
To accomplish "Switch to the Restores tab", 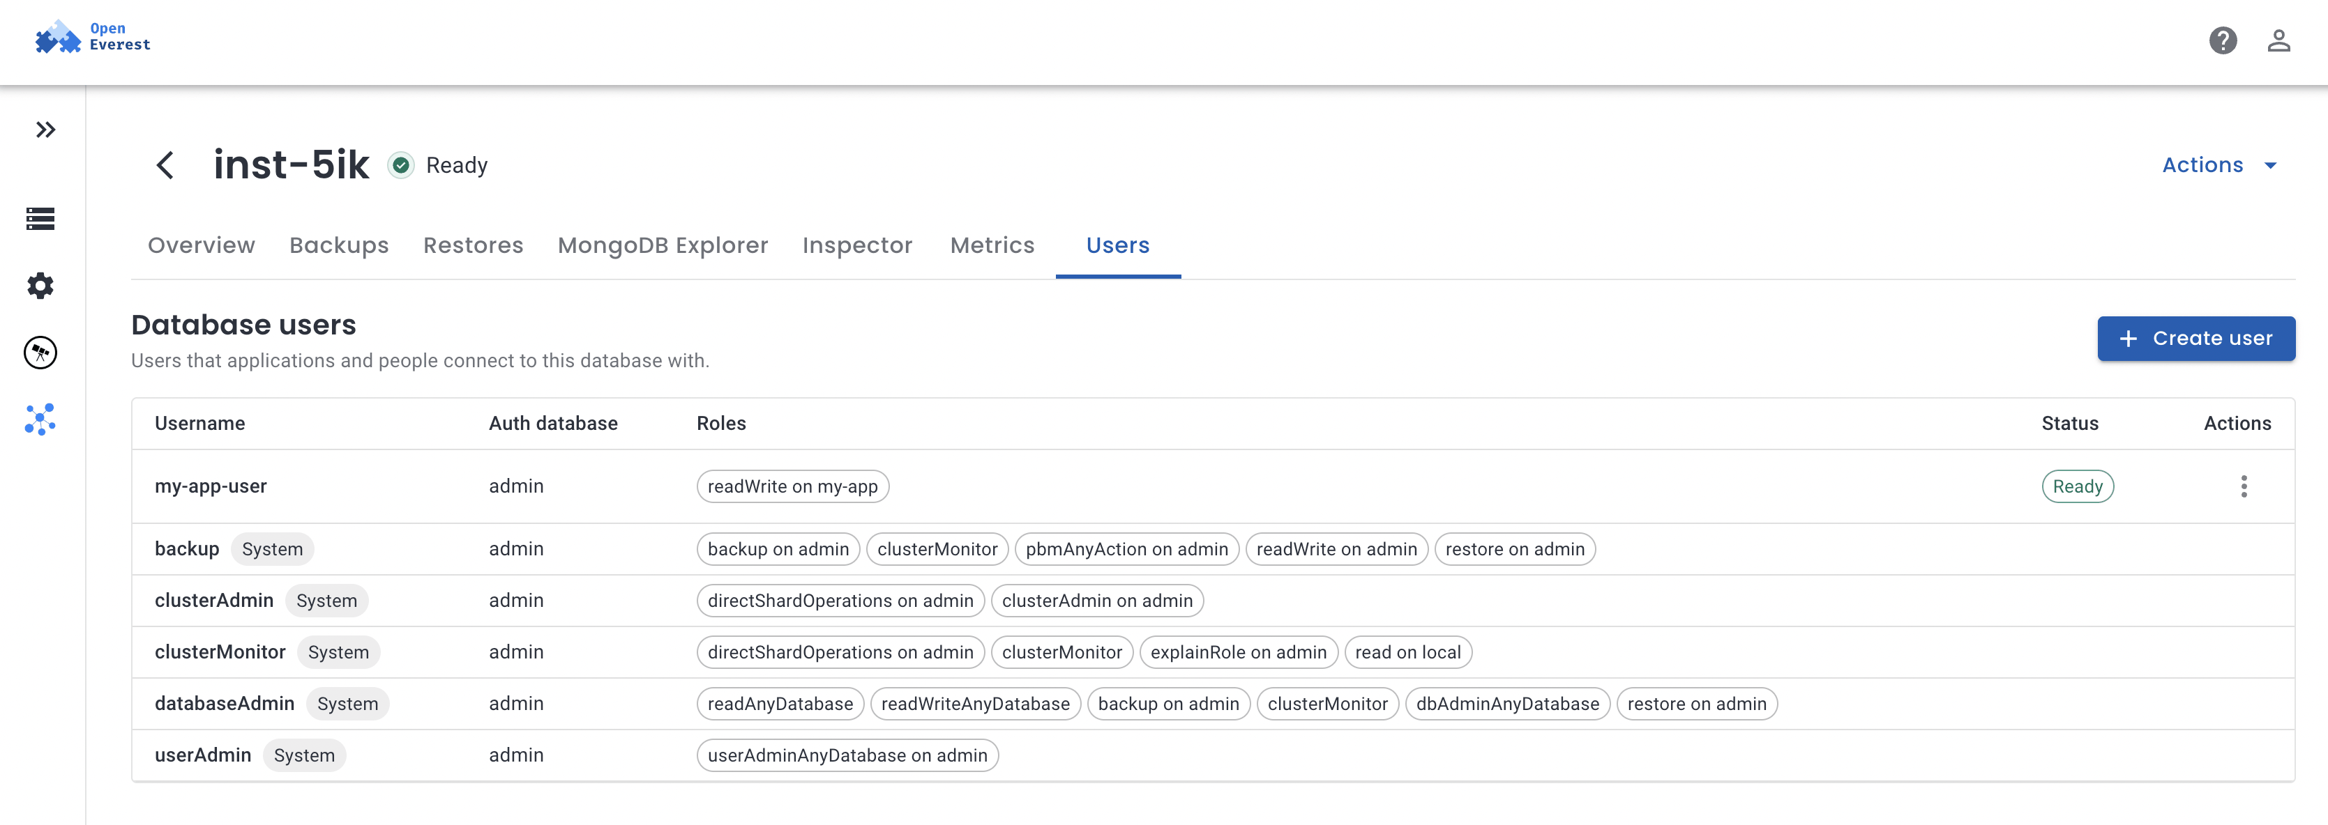I will coord(474,245).
